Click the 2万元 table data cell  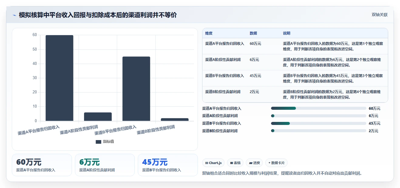click(254, 92)
